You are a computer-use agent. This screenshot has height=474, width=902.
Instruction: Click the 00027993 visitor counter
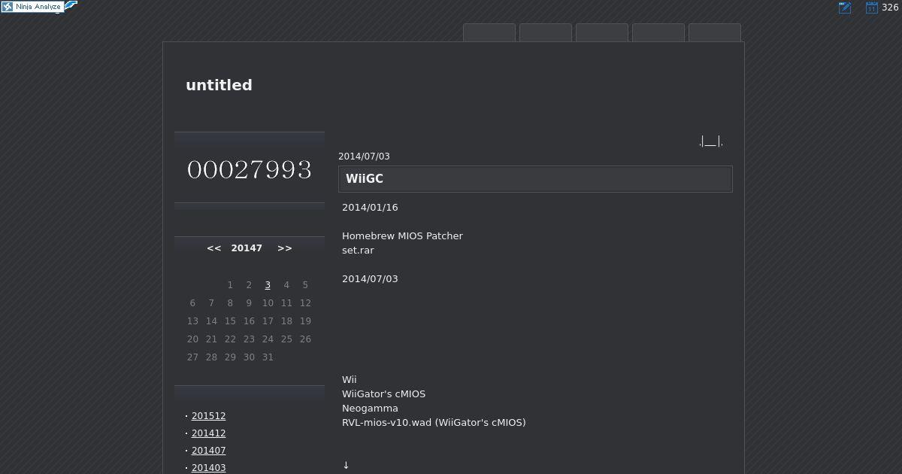[250, 169]
